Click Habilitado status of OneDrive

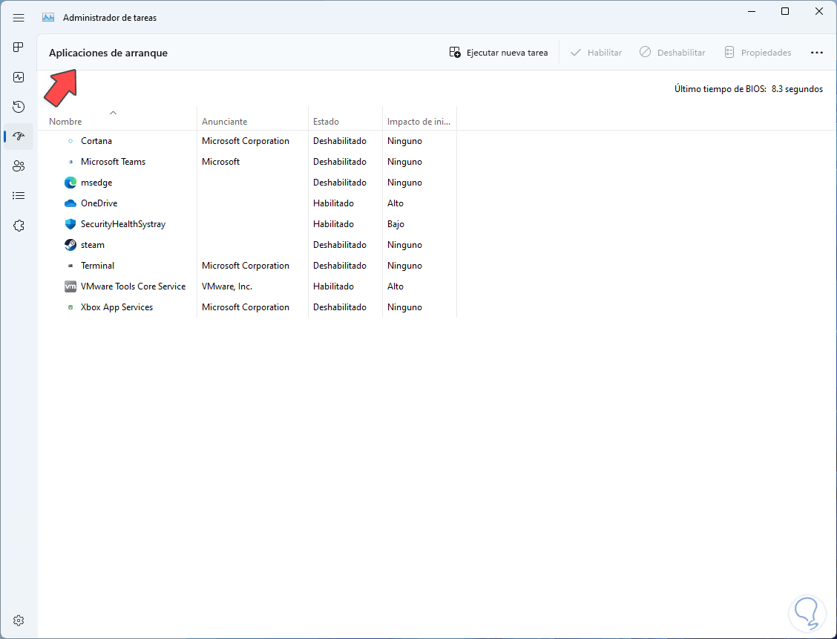coord(333,203)
